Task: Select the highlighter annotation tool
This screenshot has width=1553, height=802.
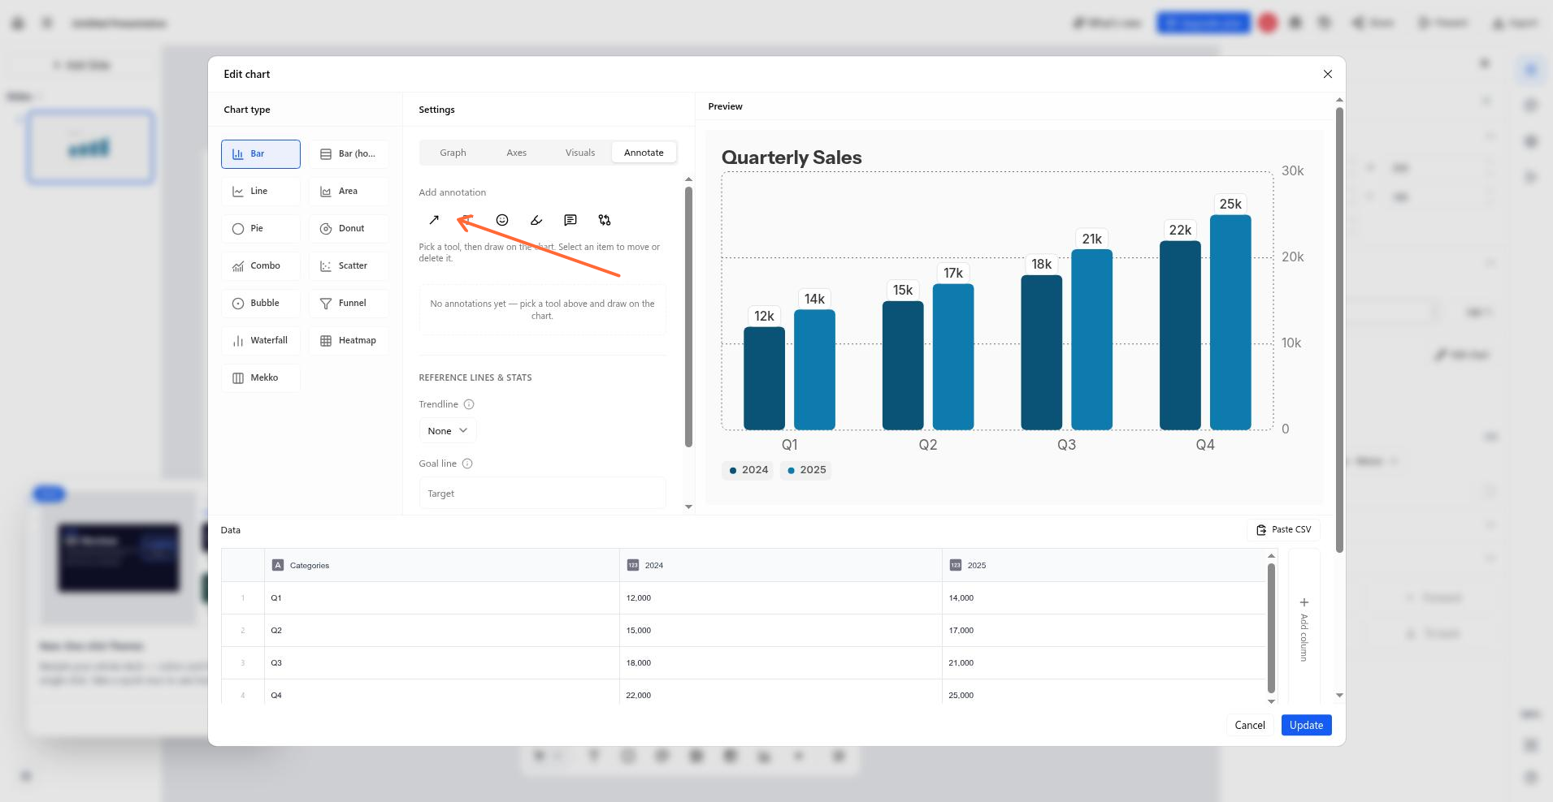Action: pyautogui.click(x=536, y=220)
